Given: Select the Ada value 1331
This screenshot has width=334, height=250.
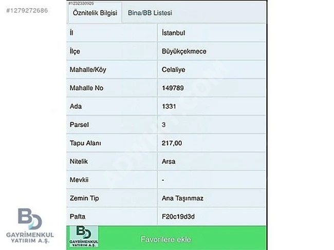Looking at the screenshot, I should (169, 106).
